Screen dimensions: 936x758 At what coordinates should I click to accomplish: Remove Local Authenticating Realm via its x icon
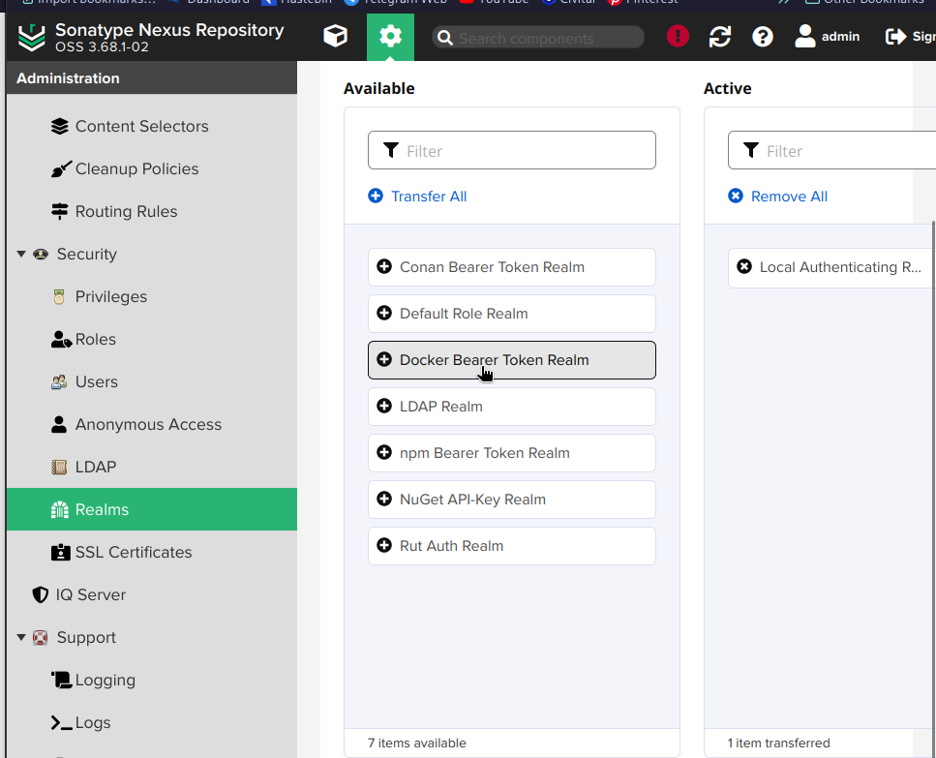click(744, 267)
